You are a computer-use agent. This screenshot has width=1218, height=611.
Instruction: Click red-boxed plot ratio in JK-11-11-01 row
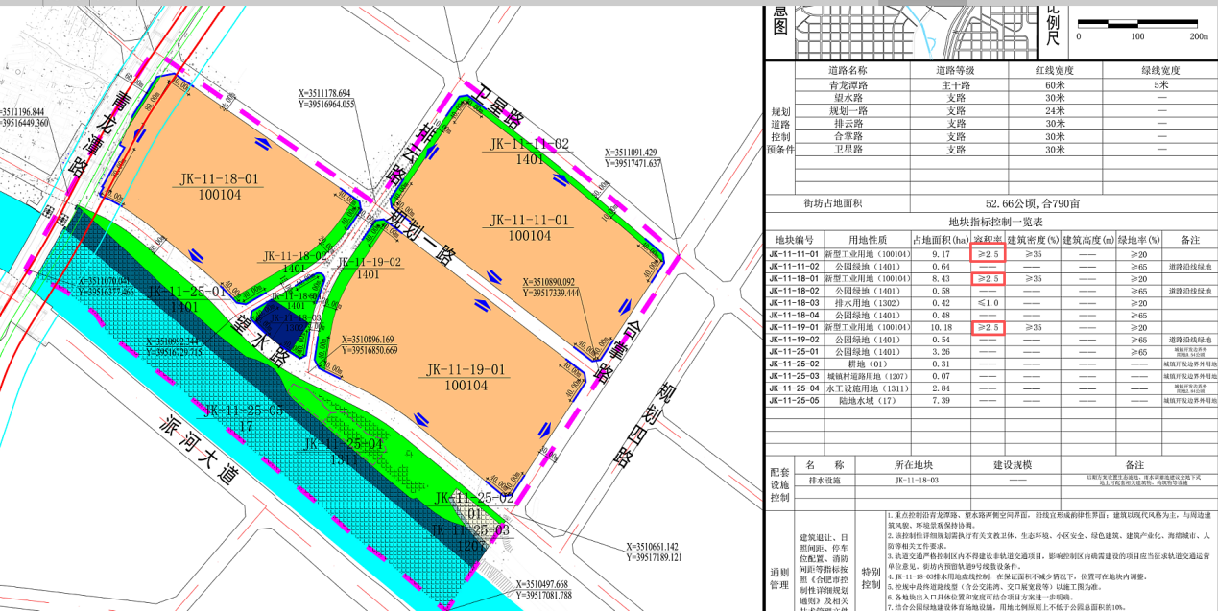pyautogui.click(x=988, y=253)
